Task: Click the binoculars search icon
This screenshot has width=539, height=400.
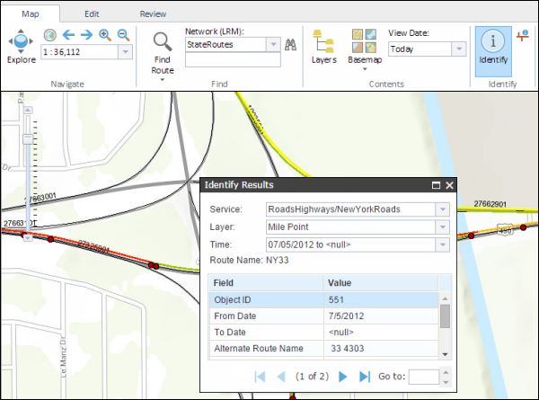Action: click(x=290, y=44)
